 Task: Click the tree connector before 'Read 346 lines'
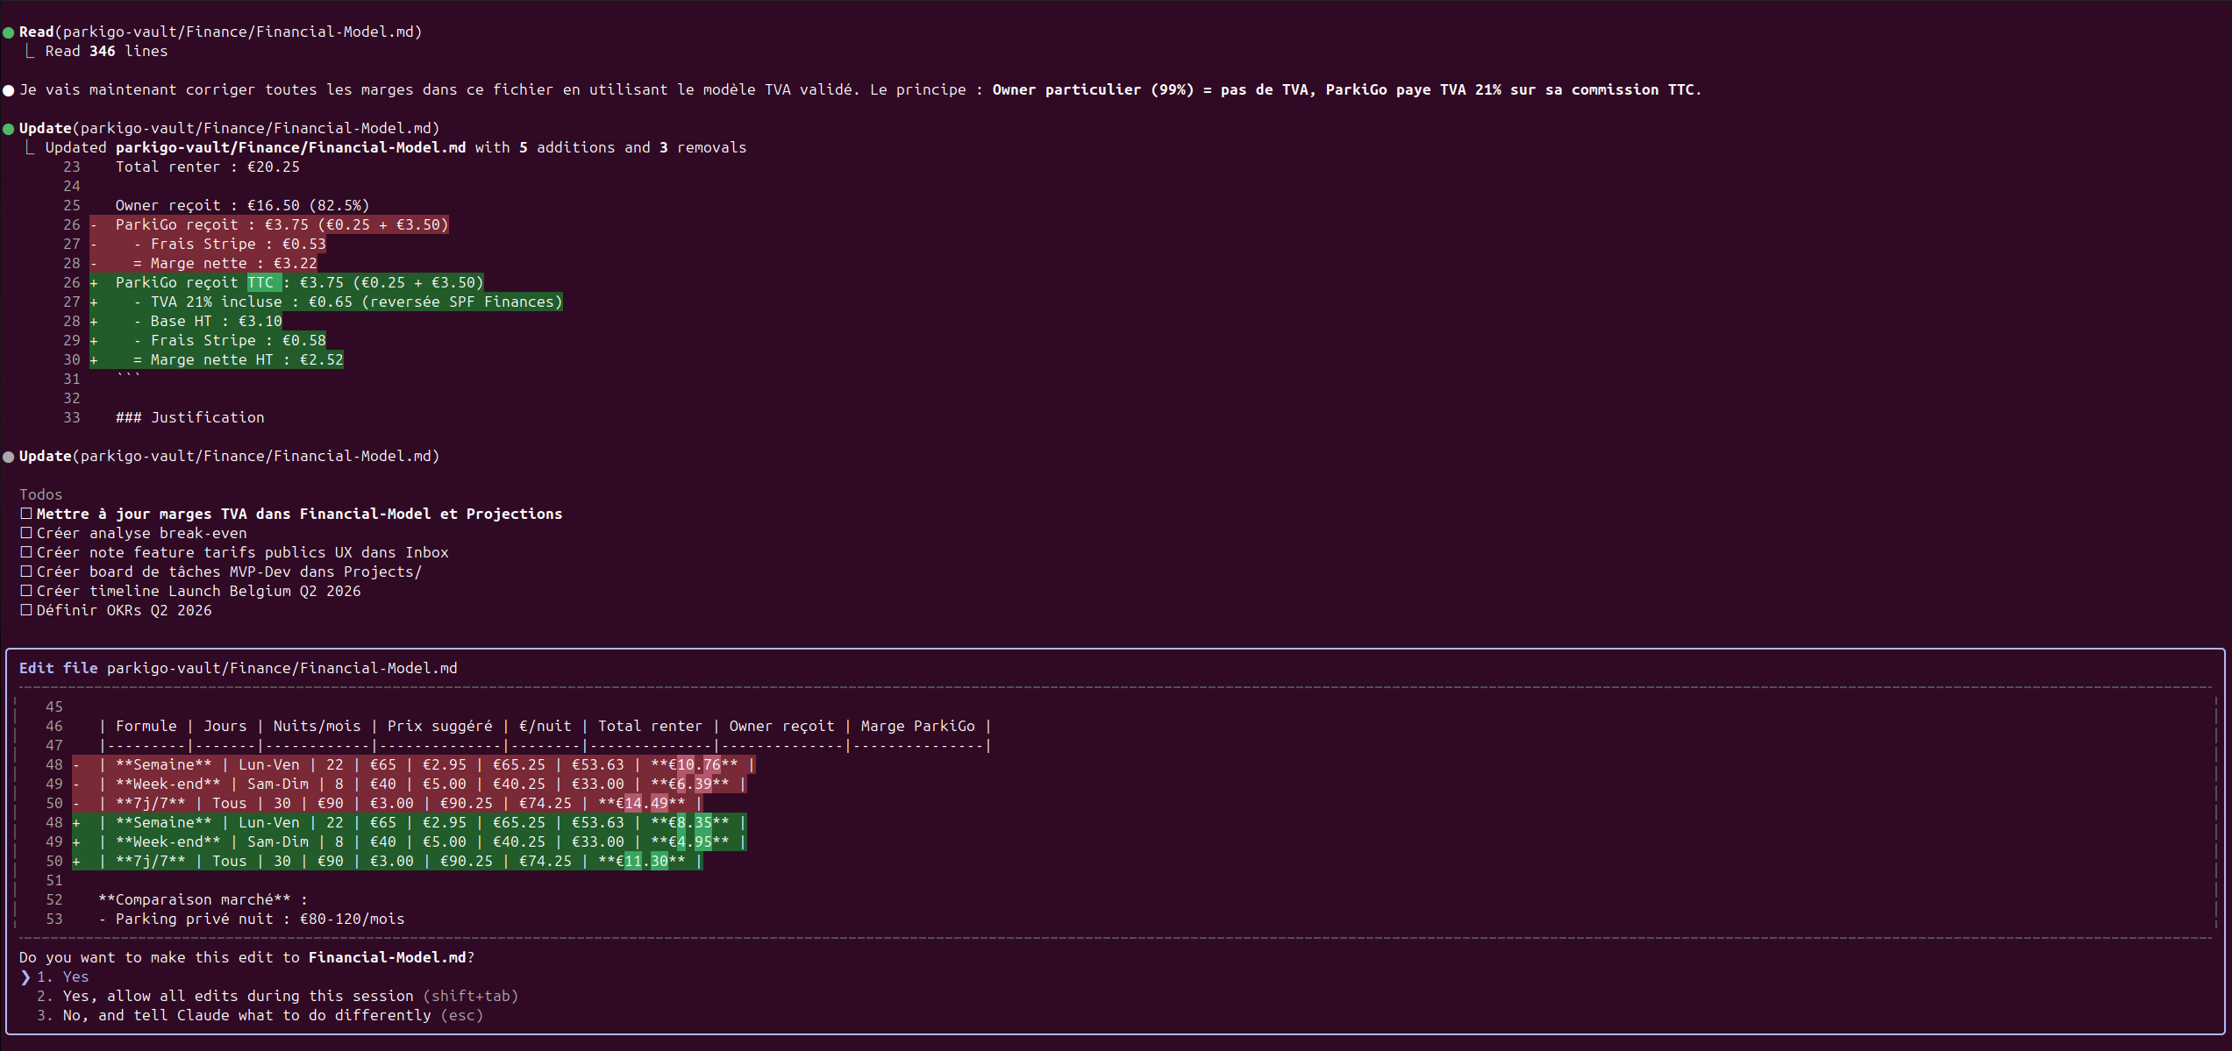pyautogui.click(x=30, y=52)
